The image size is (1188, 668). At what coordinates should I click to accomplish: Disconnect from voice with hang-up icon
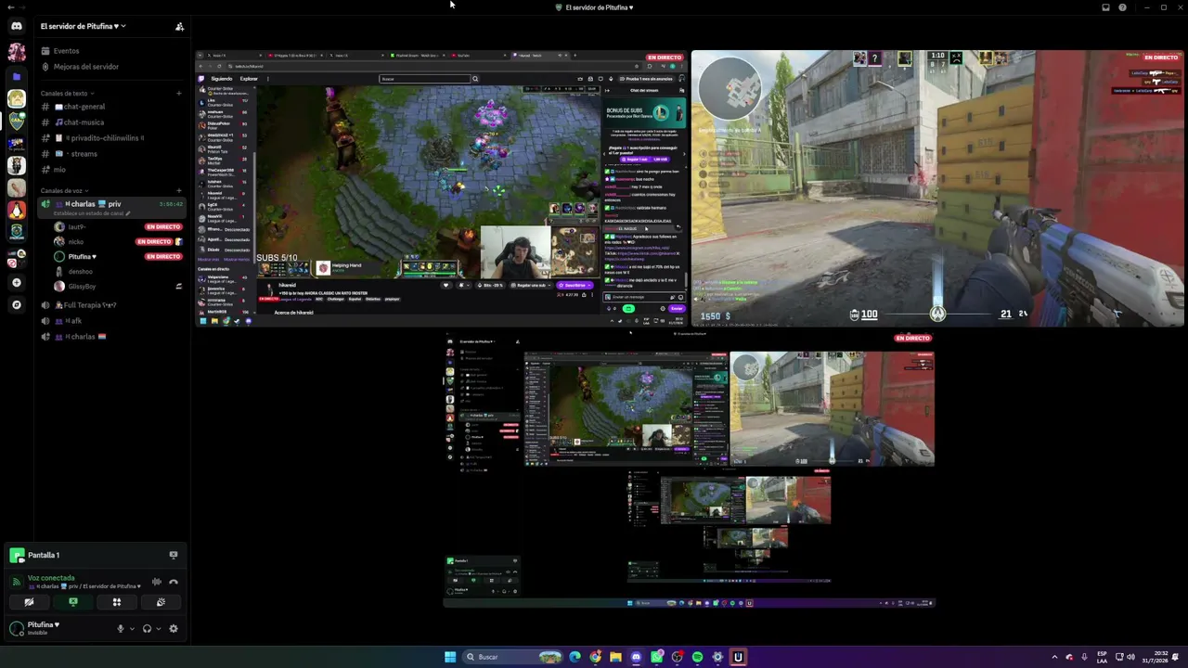pyautogui.click(x=174, y=582)
